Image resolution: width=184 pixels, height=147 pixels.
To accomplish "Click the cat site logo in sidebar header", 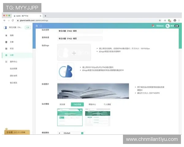I will point(5,28).
